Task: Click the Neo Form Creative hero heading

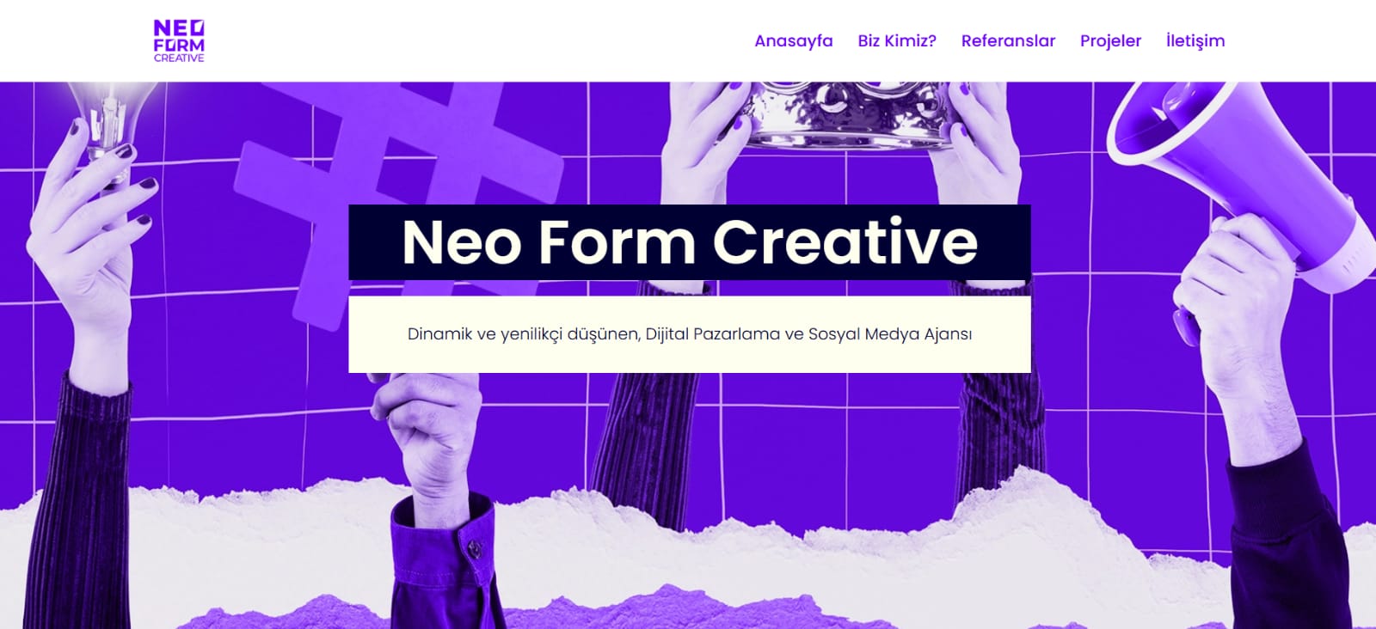Action: point(690,241)
